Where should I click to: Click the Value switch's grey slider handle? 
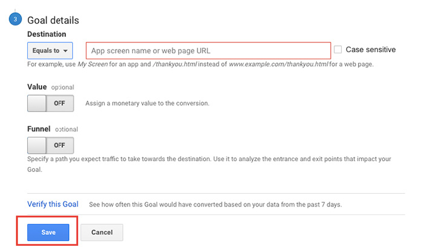[37, 104]
